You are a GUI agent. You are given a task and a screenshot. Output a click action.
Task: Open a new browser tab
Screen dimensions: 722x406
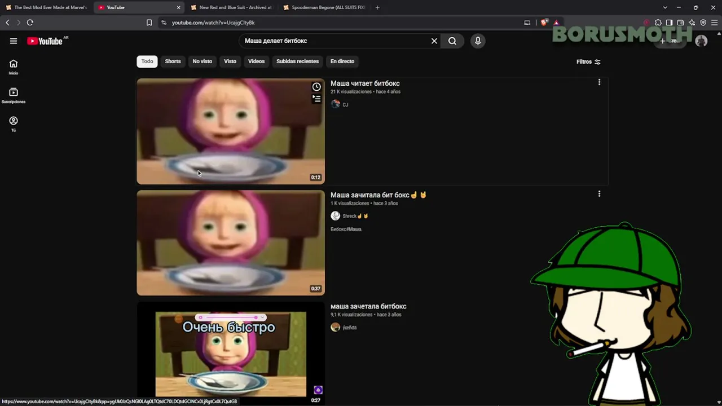[x=377, y=7]
